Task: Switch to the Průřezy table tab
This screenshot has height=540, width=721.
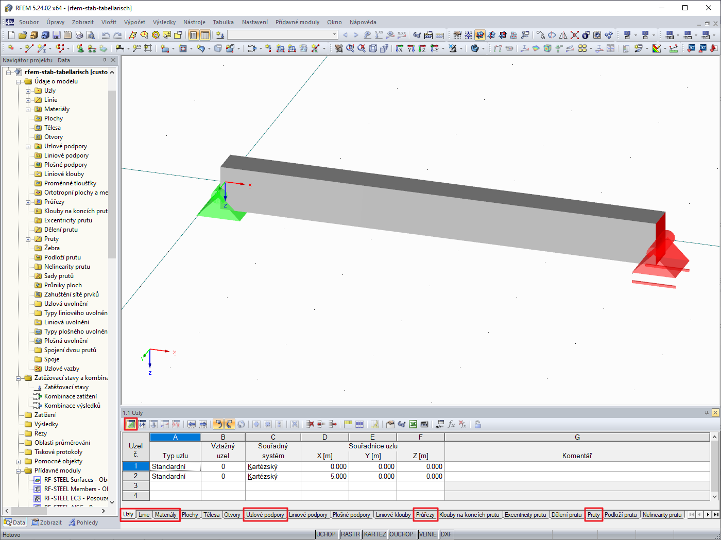Action: tap(425, 515)
